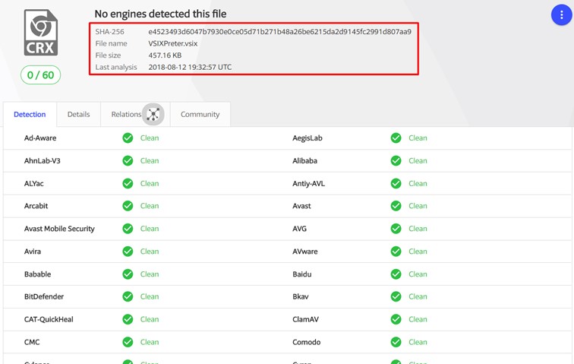
Task: Click the CMC engine name
Action: pyautogui.click(x=32, y=342)
